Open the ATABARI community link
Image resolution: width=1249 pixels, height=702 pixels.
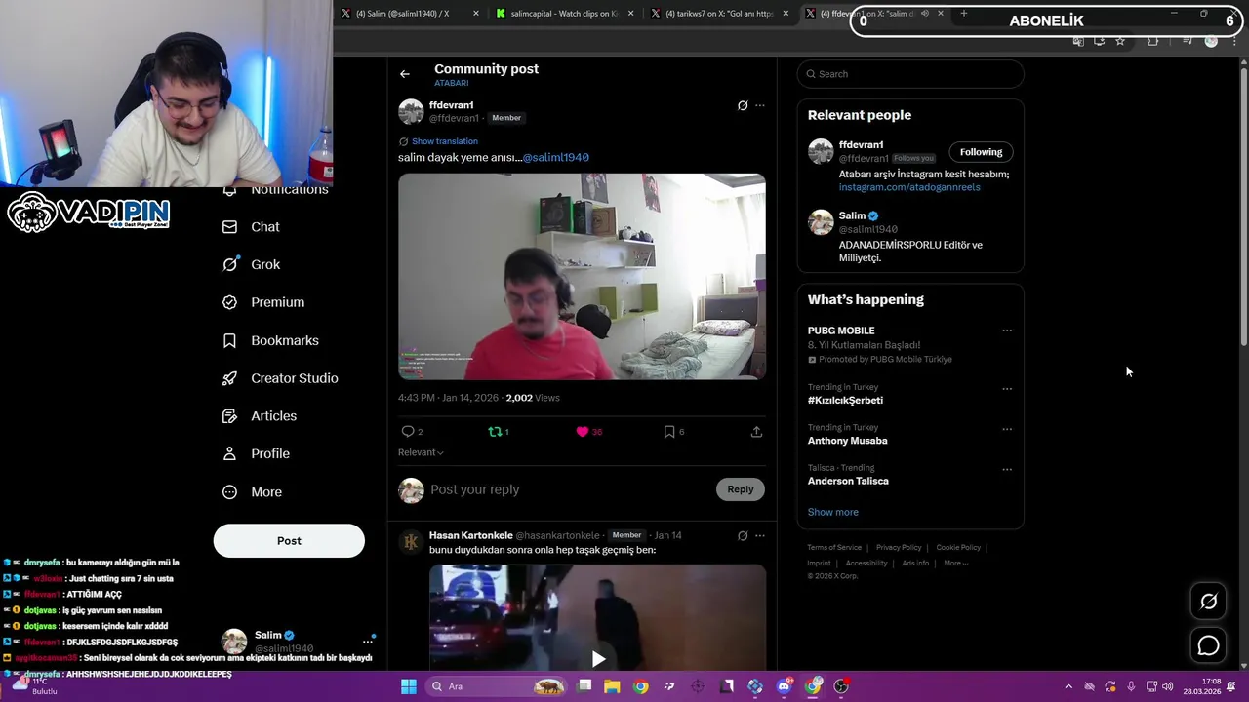click(x=452, y=84)
